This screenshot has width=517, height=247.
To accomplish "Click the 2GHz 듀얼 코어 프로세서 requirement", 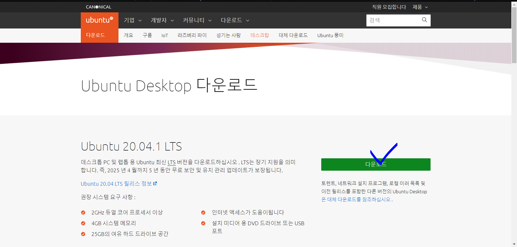I will coord(127,212).
